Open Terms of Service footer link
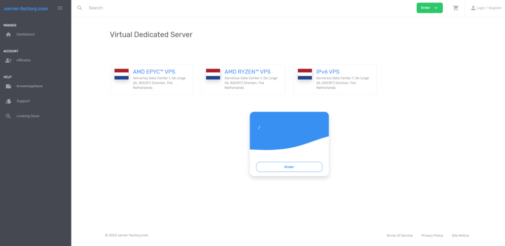This screenshot has height=246, width=505. click(x=399, y=235)
